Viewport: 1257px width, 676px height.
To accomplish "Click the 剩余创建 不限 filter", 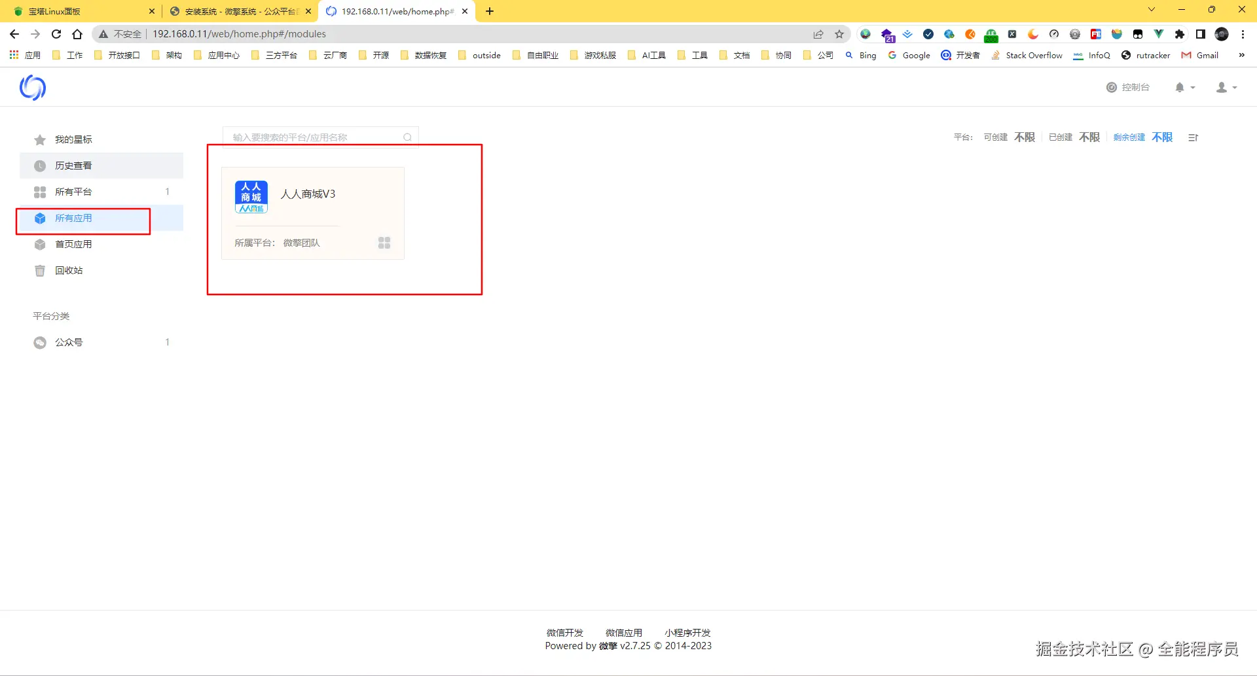I will click(1142, 137).
